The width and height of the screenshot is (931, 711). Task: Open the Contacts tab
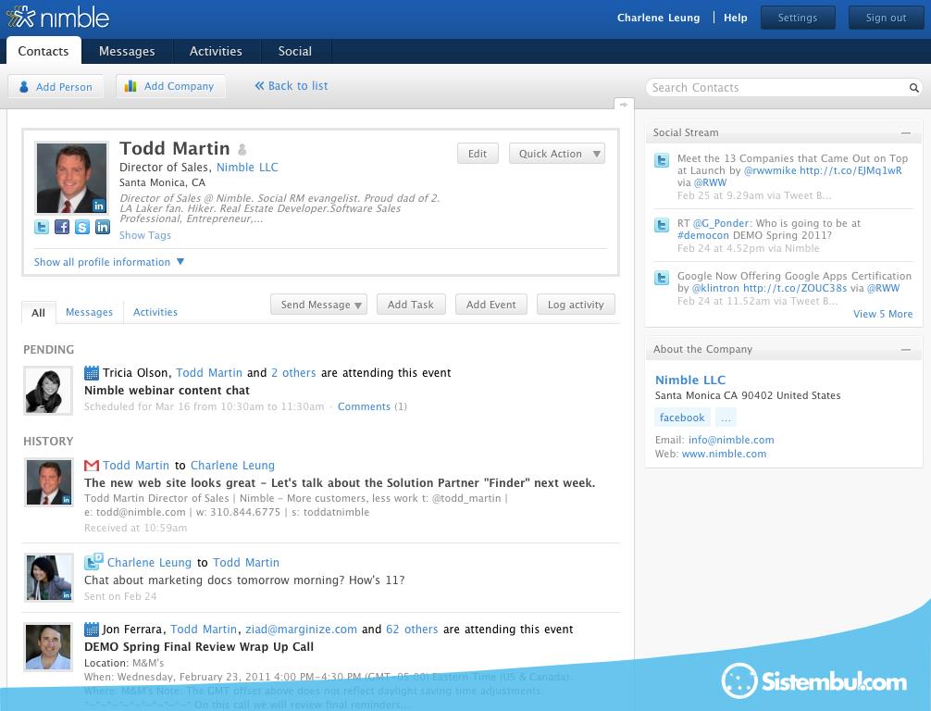tap(43, 51)
